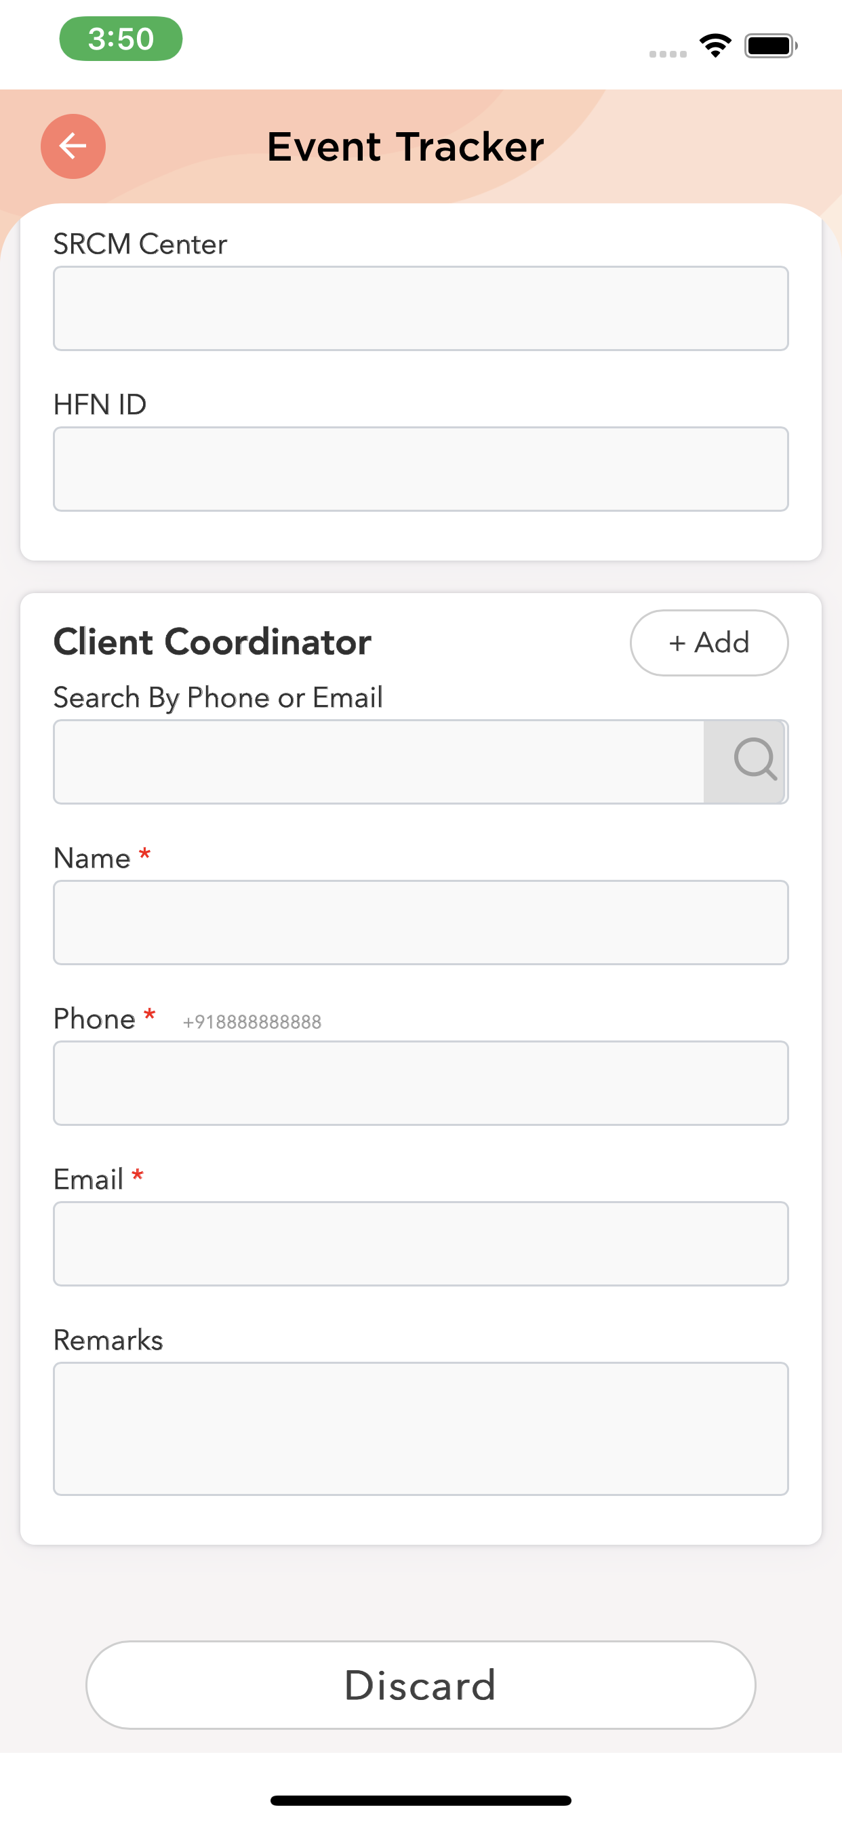This screenshot has height=1822, width=842.
Task: Select the HFN ID text box
Action: click(x=420, y=469)
